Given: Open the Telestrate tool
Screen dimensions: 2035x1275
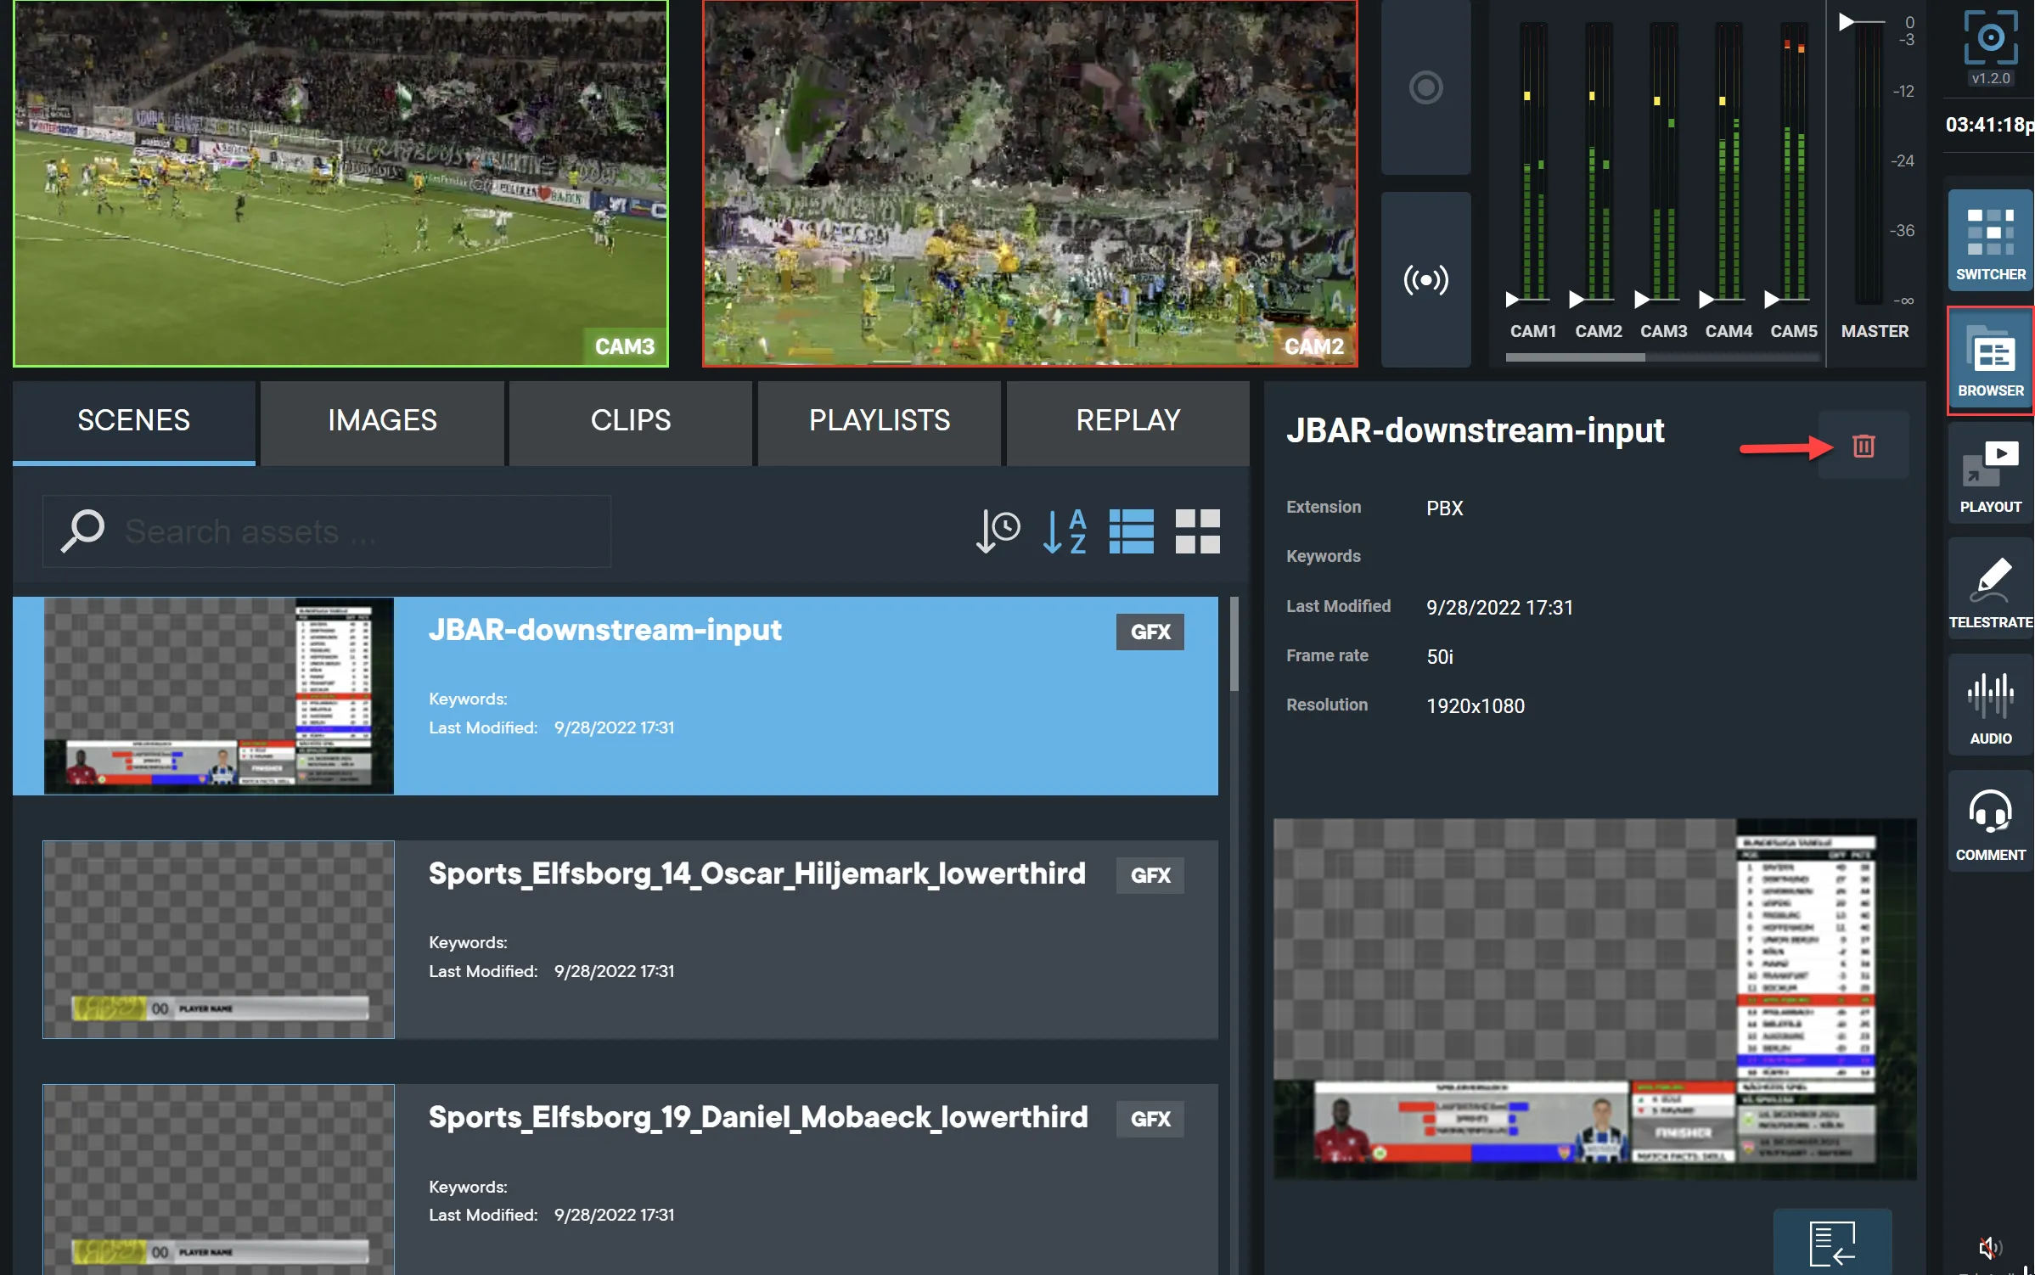Looking at the screenshot, I should (1990, 589).
